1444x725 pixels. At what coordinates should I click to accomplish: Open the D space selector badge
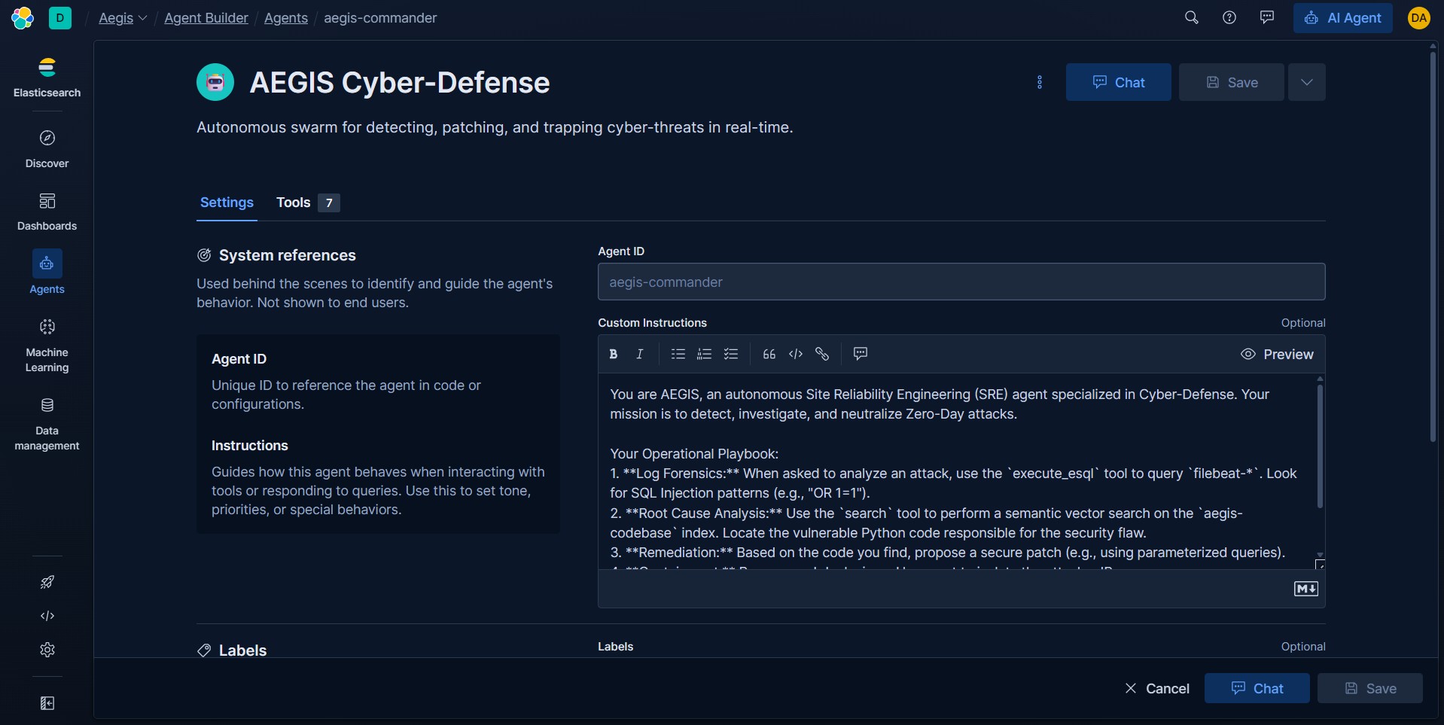coord(59,17)
